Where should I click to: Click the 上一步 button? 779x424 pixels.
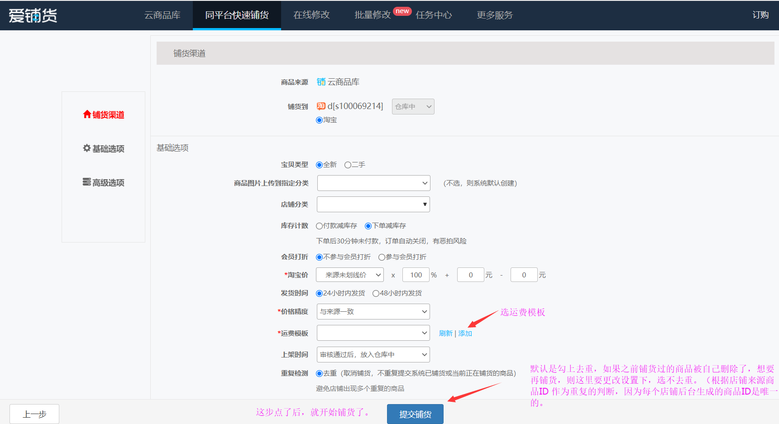[34, 414]
